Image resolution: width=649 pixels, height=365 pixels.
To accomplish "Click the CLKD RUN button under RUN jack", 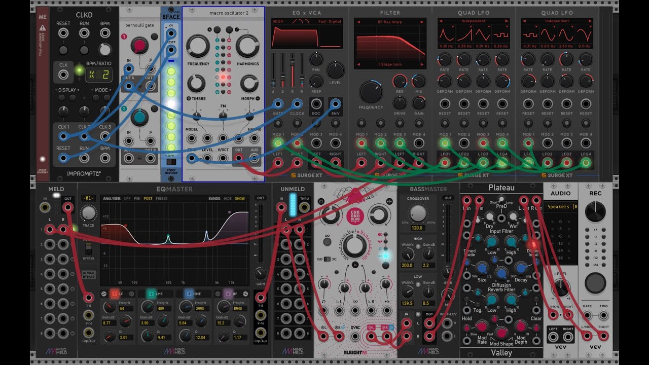I will (84, 50).
